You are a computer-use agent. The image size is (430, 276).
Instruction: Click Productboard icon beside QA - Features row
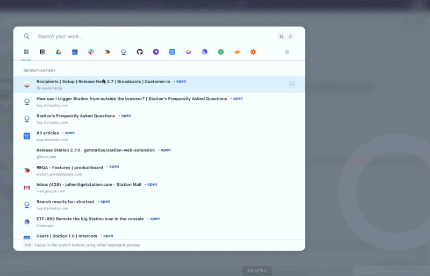[27, 170]
